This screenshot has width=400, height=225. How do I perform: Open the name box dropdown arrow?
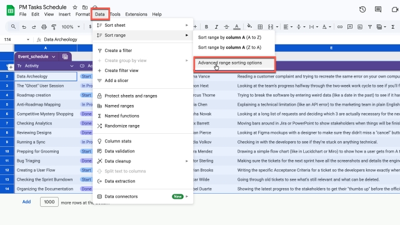click(x=27, y=39)
